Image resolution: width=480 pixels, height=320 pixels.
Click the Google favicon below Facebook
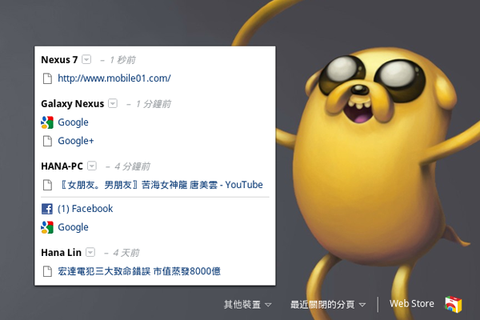(x=47, y=227)
